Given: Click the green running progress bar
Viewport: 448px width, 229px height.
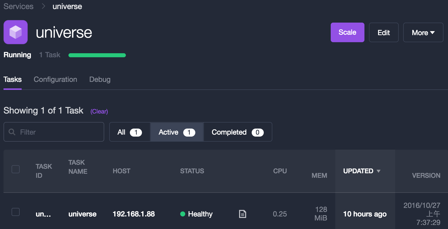Looking at the screenshot, I should [97, 55].
